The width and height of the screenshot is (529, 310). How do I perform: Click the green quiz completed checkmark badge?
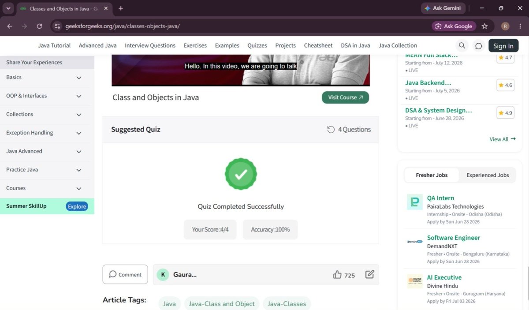click(241, 174)
